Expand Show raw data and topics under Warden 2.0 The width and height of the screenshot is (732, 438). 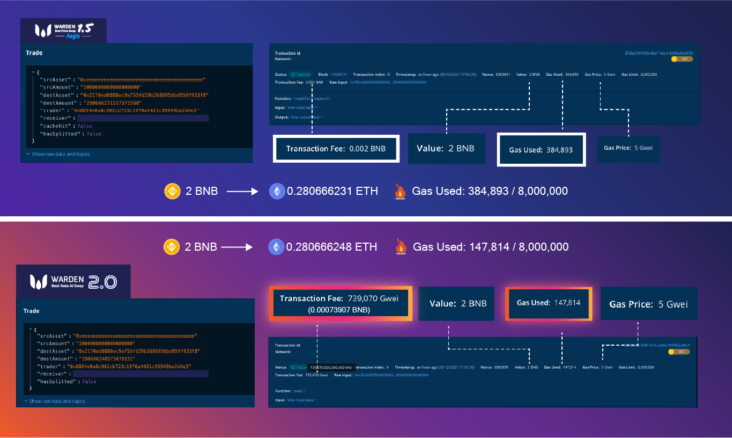pos(55,401)
